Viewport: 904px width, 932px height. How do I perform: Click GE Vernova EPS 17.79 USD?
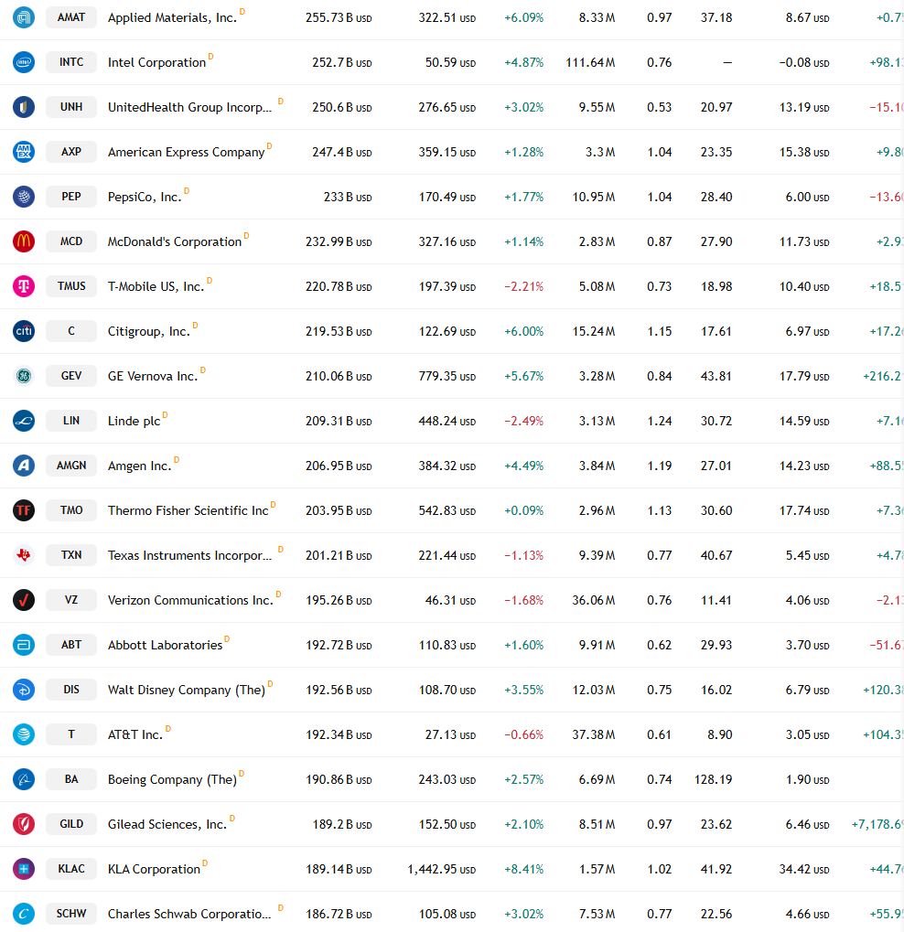click(804, 376)
